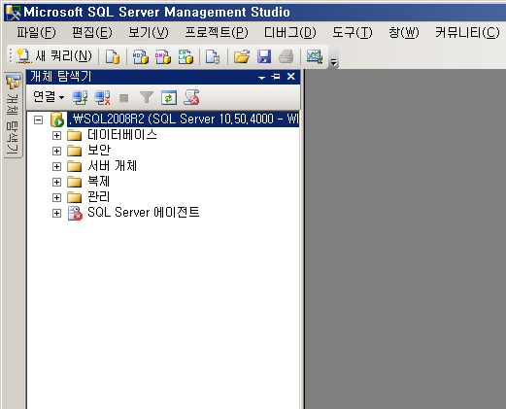506x409 pixels.
Task: Open Database Engine Query toolbar icon
Action: point(113,56)
